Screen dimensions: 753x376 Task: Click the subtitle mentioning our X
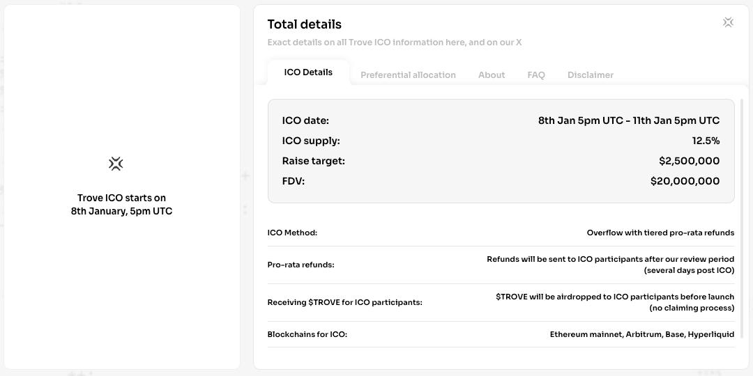pos(395,42)
